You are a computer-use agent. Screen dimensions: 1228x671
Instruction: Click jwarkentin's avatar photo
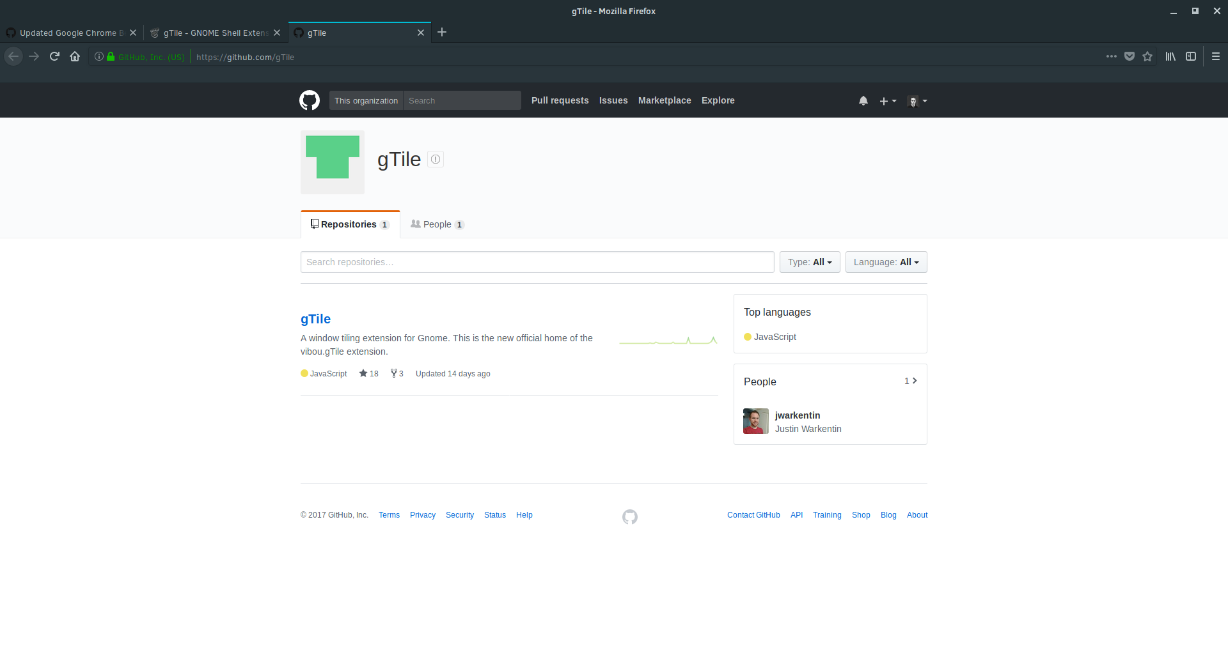click(756, 421)
